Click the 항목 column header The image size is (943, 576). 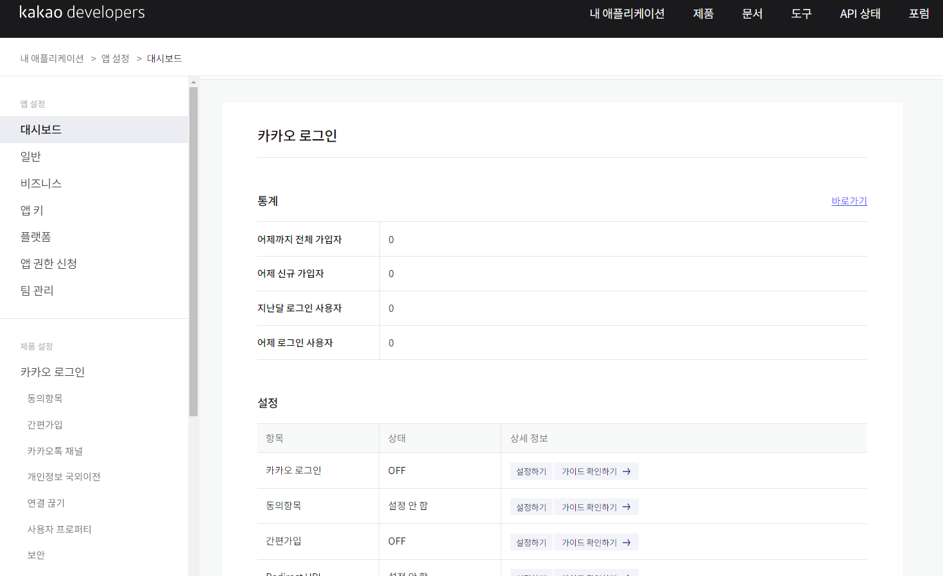tap(275, 438)
